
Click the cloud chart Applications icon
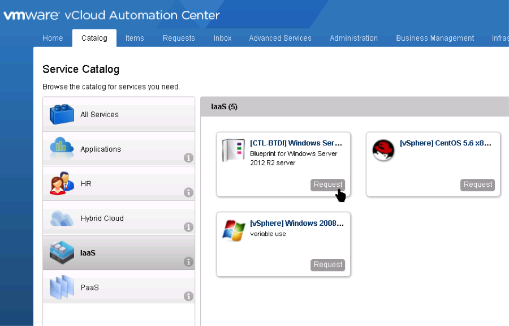tap(62, 149)
